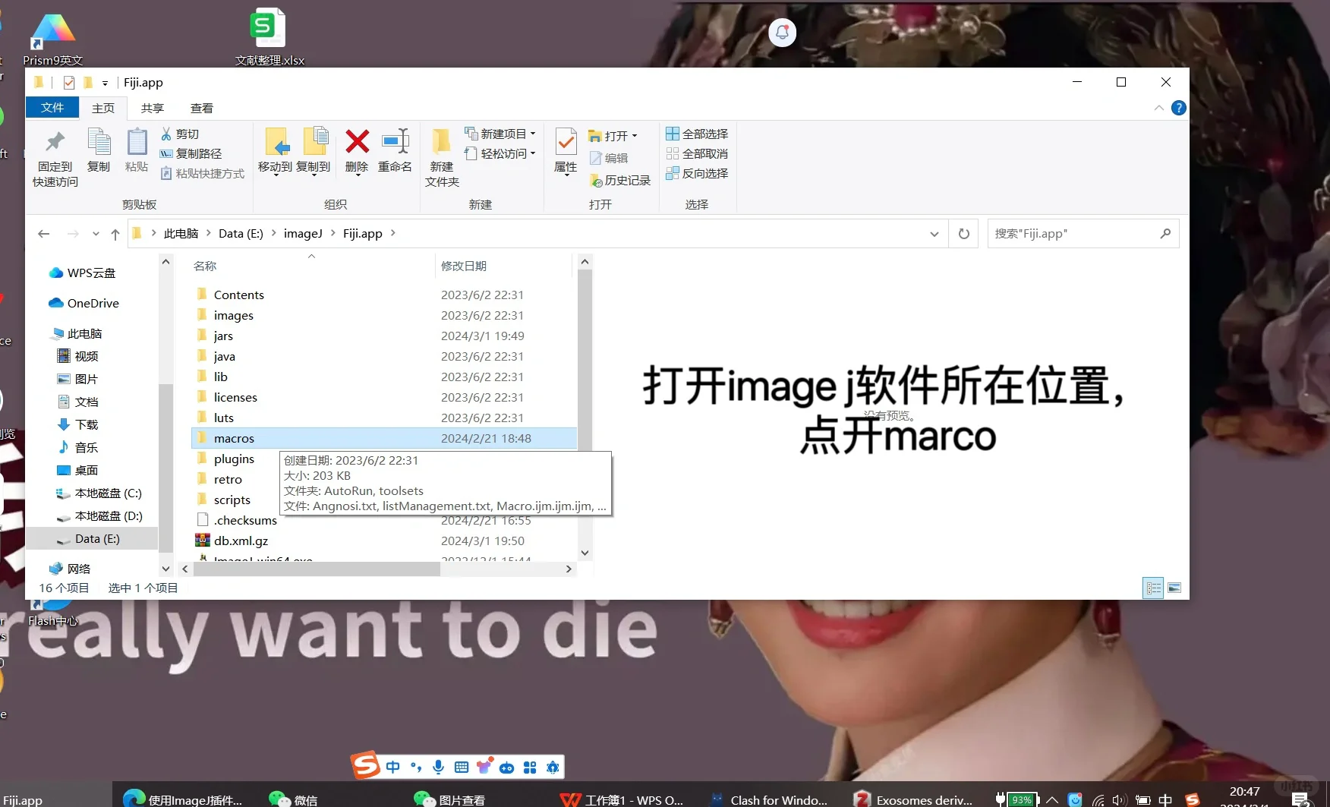Collapse the ribbon with the chevron toggle
Image resolution: width=1330 pixels, height=807 pixels.
1158,107
